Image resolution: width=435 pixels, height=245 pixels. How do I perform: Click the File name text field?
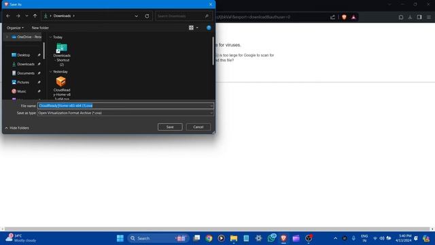124,106
